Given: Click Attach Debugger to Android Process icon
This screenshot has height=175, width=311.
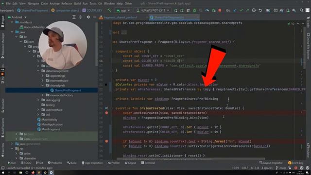Looking at the screenshot, I should point(214,10).
